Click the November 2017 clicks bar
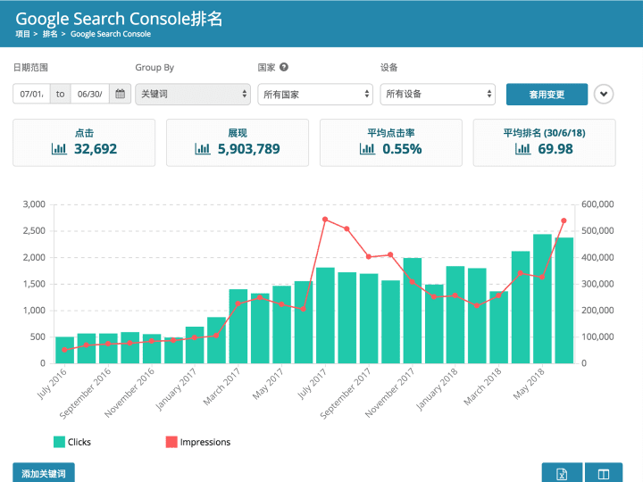Screen dimensions: 643x482 coord(412,311)
